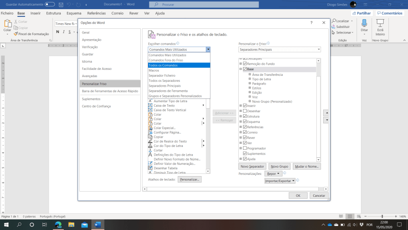Click the Cor de Realce do Texto icon

coord(150,141)
